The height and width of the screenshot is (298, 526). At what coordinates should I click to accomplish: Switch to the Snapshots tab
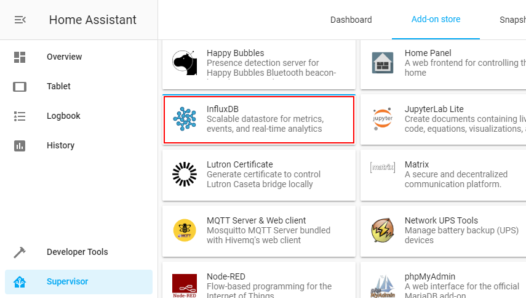[512, 20]
